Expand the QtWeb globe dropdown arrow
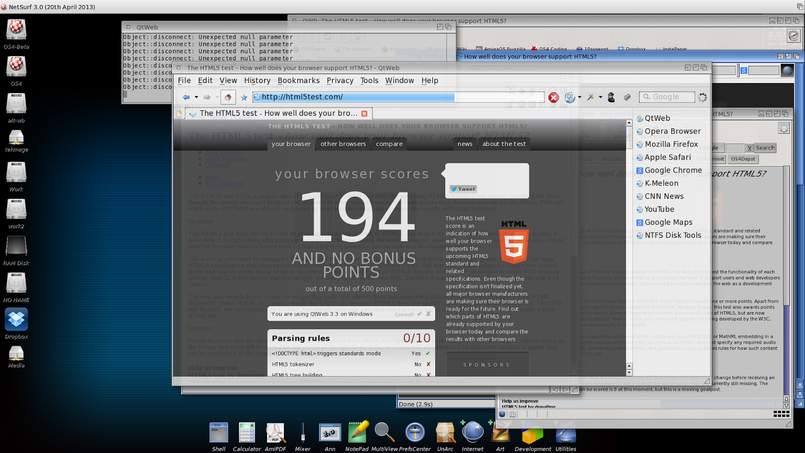The image size is (805, 453). [x=580, y=97]
